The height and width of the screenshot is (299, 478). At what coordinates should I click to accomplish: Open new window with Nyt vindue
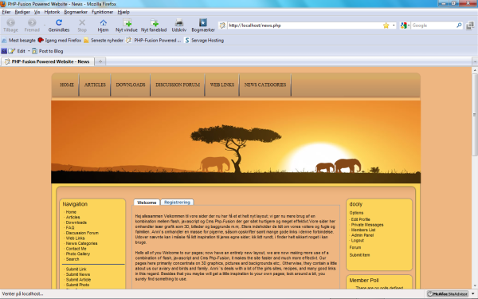pos(127,26)
